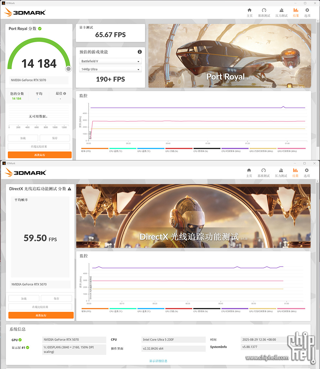
Task: Open Stress test tab in top 3DMark window
Action: 281,12
